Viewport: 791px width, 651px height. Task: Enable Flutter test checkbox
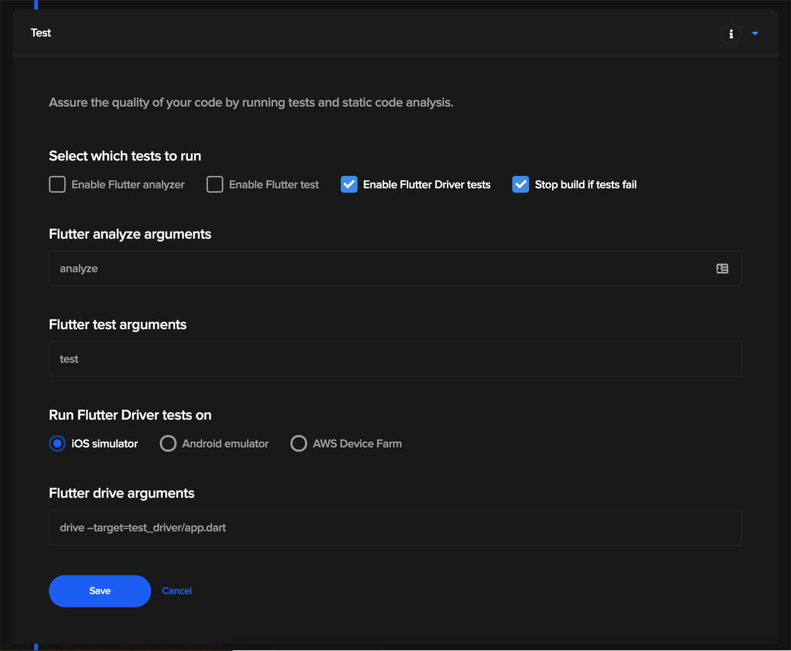pyautogui.click(x=215, y=184)
